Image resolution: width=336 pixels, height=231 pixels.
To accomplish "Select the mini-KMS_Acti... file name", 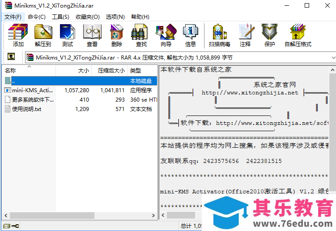I will (32, 90).
